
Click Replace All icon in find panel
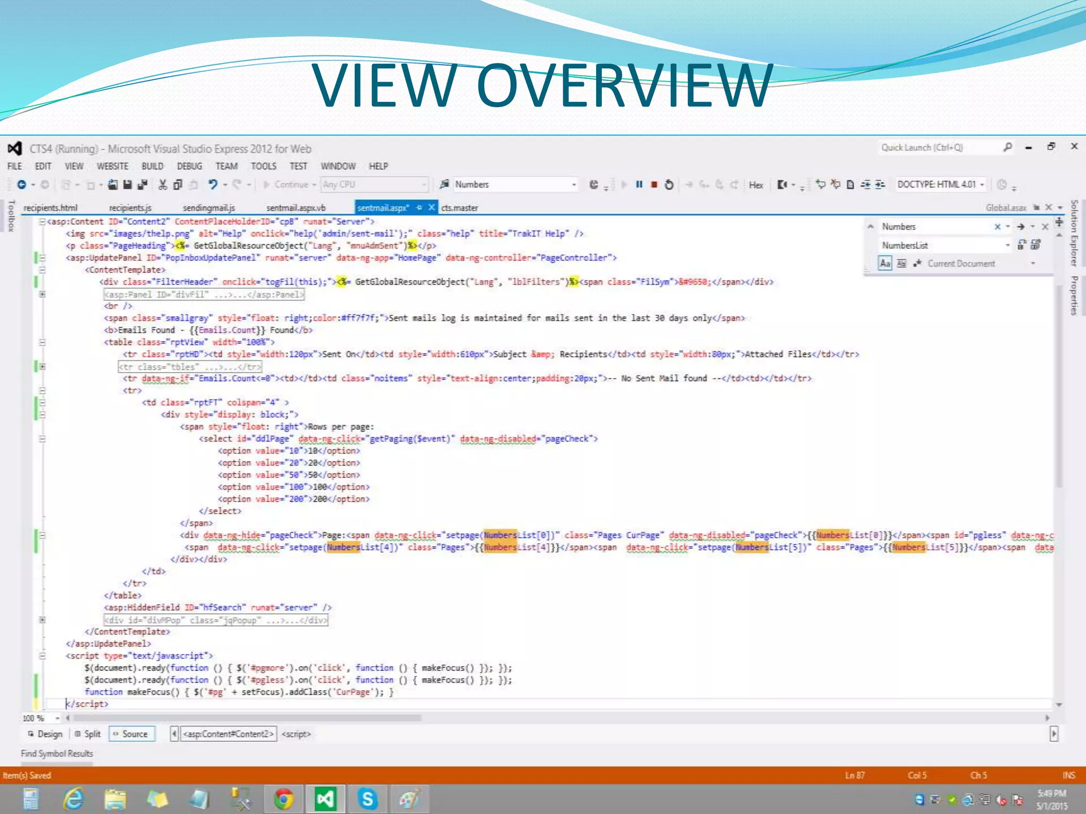(1035, 245)
